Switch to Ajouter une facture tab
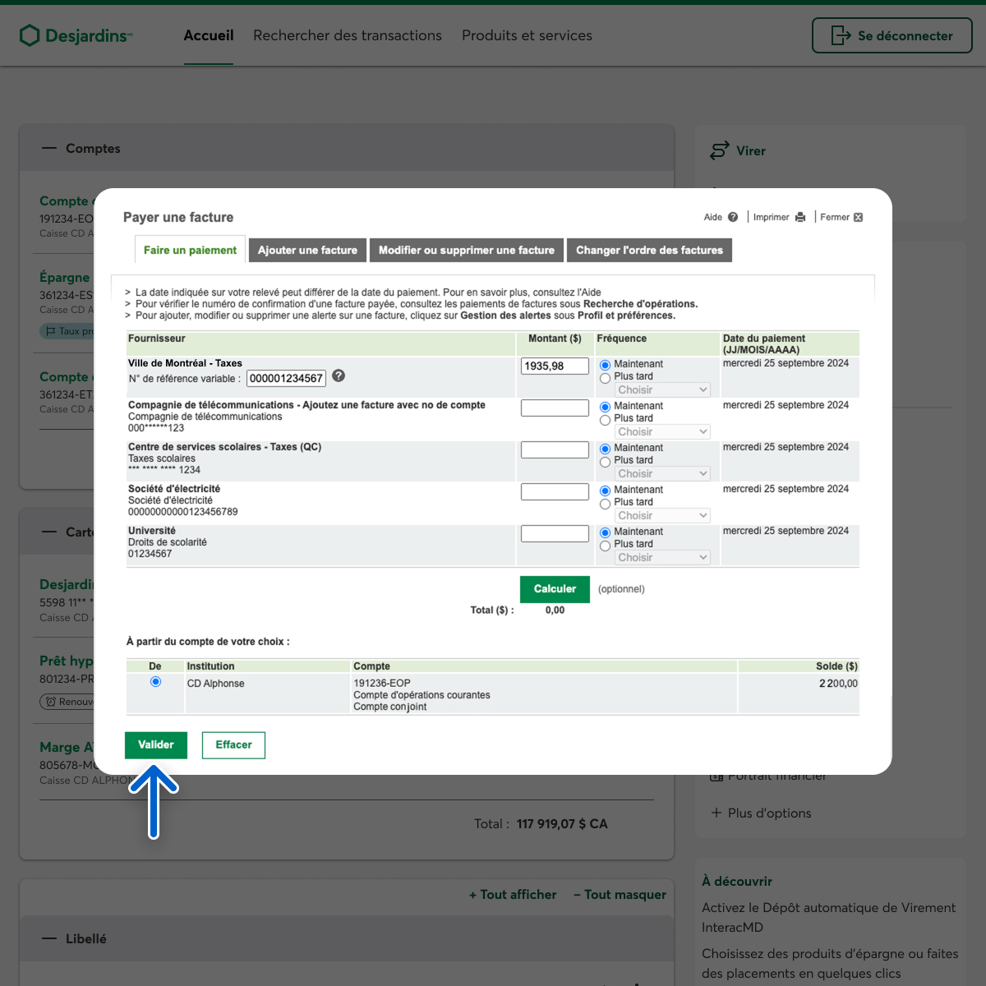Image resolution: width=986 pixels, height=986 pixels. [x=307, y=251]
